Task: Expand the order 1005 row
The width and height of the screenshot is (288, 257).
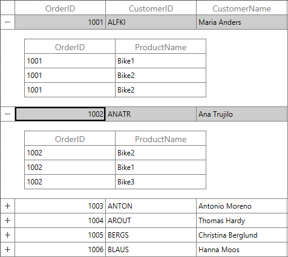Action: [7, 235]
